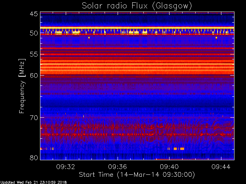Click the frequency tick label "70"
The width and height of the screenshot is (246, 184).
tap(34, 118)
